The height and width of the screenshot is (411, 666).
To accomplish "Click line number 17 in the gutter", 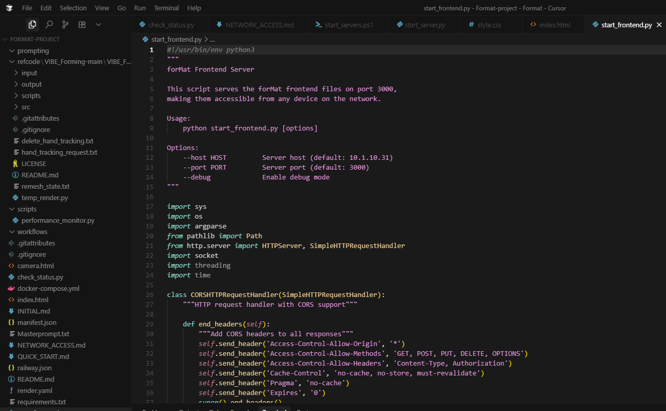I will pyautogui.click(x=150, y=207).
